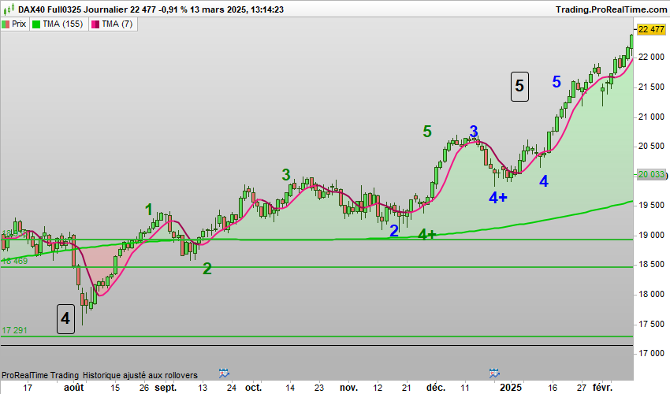Viewport: 670px width, 394px height.
Task: Select the green wave 1 label
Action: 149,210
